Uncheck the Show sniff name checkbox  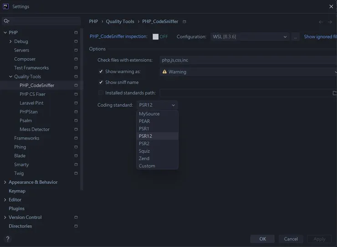[x=101, y=82]
